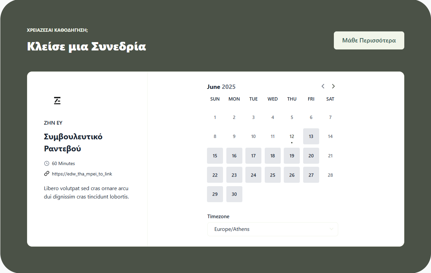Choose Thursday June 26
Image resolution: width=431 pixels, height=273 pixels.
point(292,175)
